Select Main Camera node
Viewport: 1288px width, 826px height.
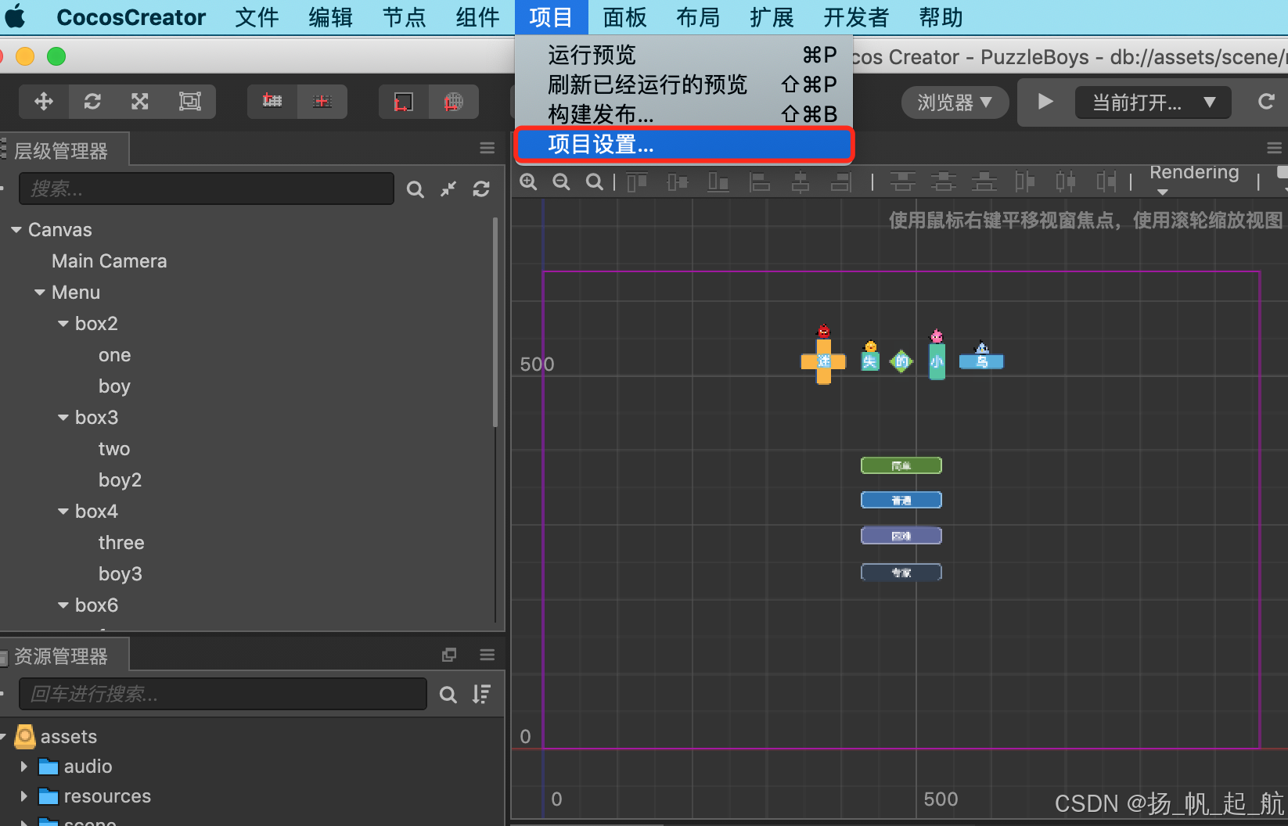[x=110, y=261]
